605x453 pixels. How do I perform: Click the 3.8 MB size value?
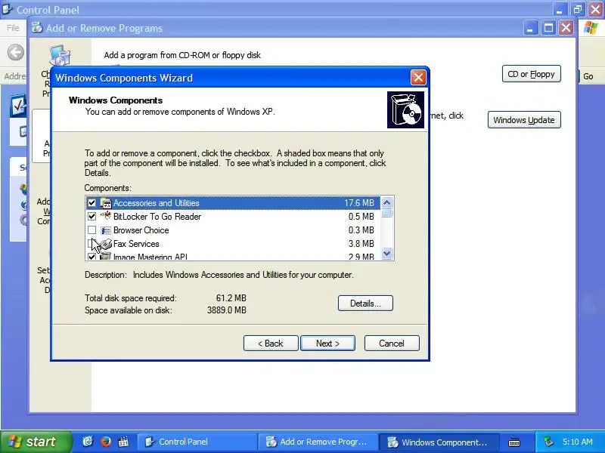(x=361, y=243)
